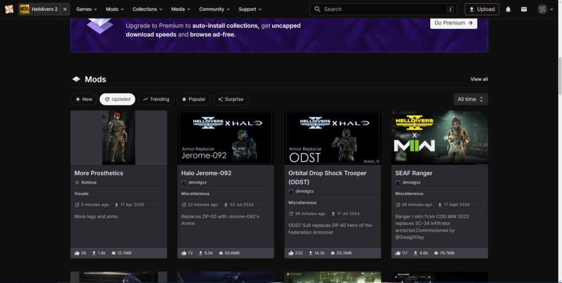This screenshot has height=283, width=562.
Task: Click 'More legs and arms.' description
Action: pos(97,217)
